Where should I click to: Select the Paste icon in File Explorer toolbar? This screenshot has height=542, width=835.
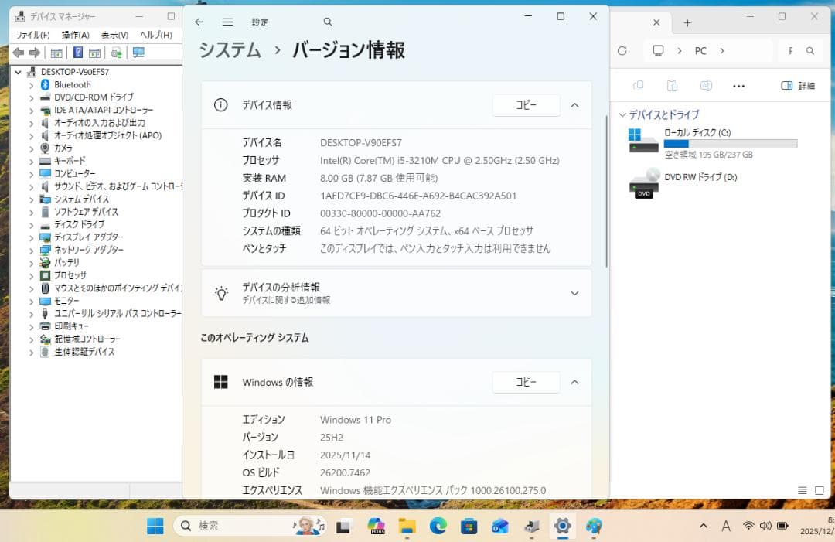coord(672,85)
